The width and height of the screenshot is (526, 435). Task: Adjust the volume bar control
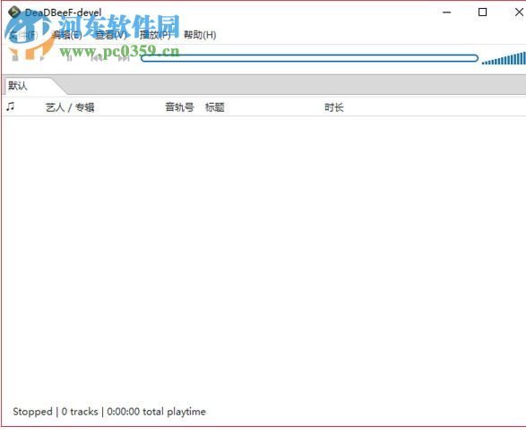point(504,58)
